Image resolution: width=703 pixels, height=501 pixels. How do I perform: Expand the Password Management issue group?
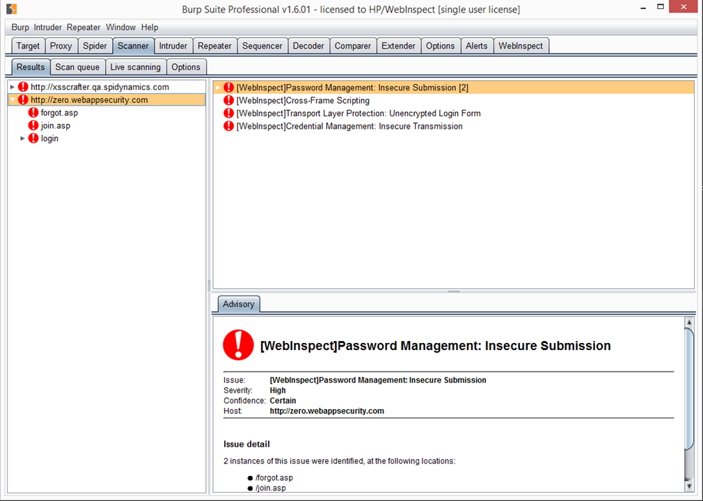tap(218, 88)
